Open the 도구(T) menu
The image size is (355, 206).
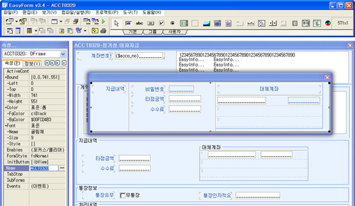pos(130,12)
